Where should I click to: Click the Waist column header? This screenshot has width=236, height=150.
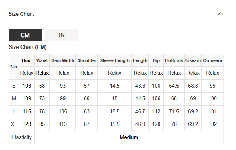(x=42, y=60)
